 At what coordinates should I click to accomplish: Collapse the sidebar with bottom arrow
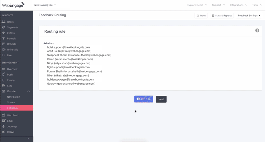(x=29, y=139)
